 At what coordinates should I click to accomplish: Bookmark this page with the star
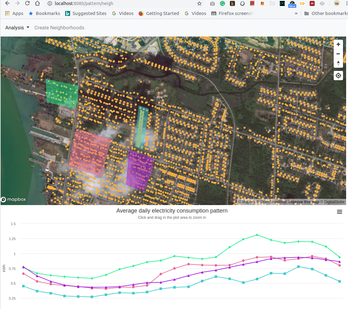click(199, 3)
